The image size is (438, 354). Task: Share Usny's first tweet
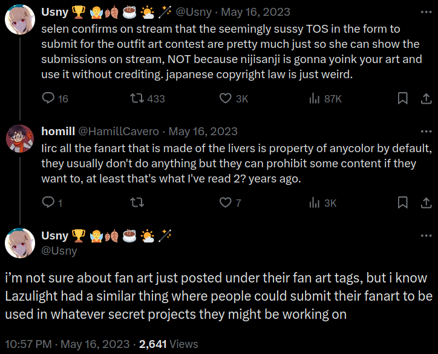coord(425,98)
